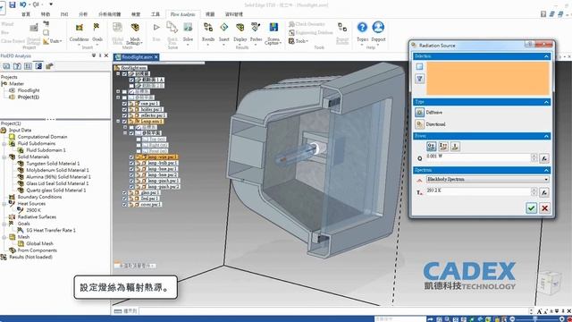The width and height of the screenshot is (572, 322).
Task: Collapse the Heat Sources node
Action: point(4,204)
